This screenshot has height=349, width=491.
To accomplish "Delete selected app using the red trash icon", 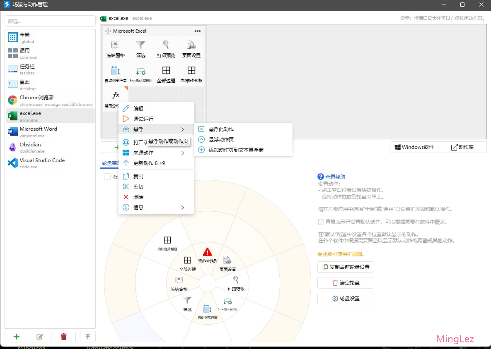I will pyautogui.click(x=64, y=336).
